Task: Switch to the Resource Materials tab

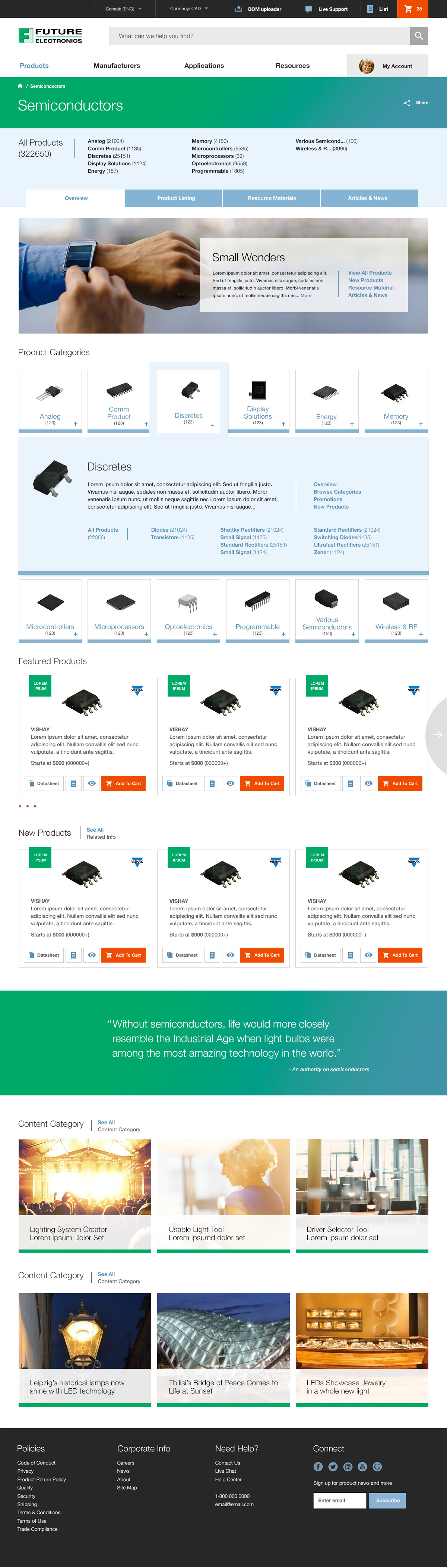Action: pyautogui.click(x=272, y=198)
